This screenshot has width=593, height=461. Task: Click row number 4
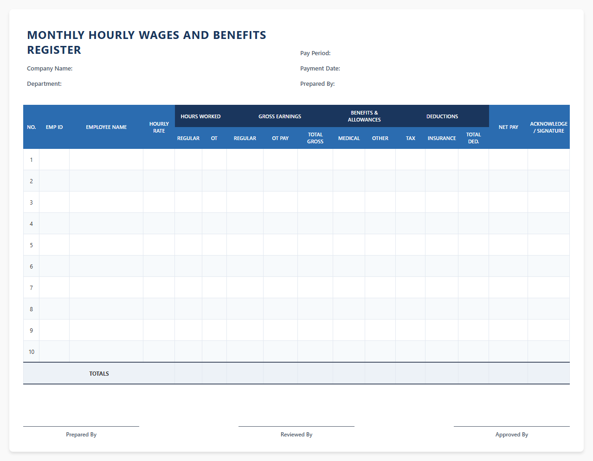point(32,224)
